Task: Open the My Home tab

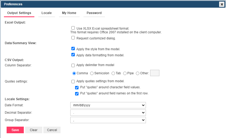Action: tap(69, 13)
